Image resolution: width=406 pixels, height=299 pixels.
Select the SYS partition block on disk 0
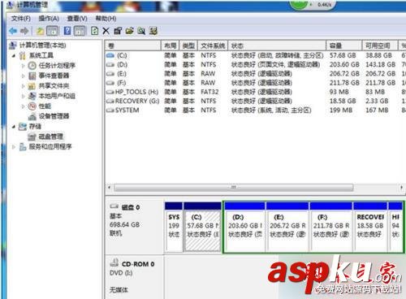click(x=174, y=227)
